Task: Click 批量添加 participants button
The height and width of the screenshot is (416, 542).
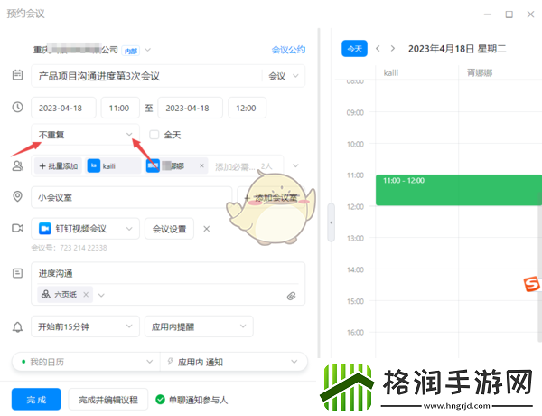Action: click(x=58, y=165)
